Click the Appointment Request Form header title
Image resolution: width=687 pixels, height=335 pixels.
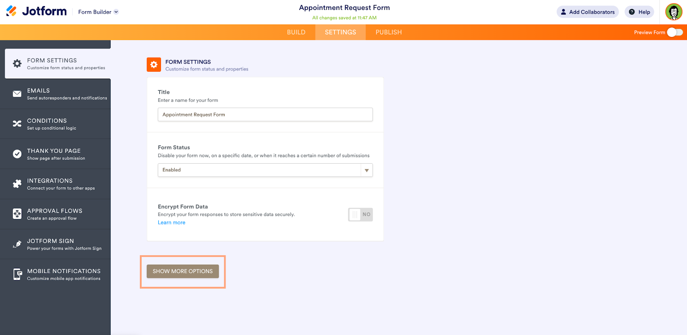344,8
